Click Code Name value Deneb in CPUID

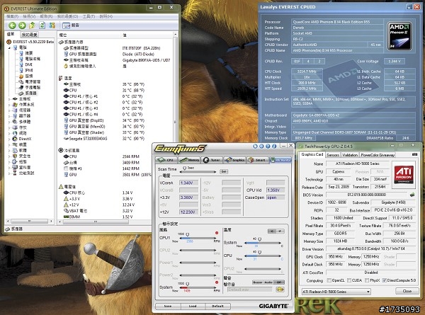[x=337, y=28]
